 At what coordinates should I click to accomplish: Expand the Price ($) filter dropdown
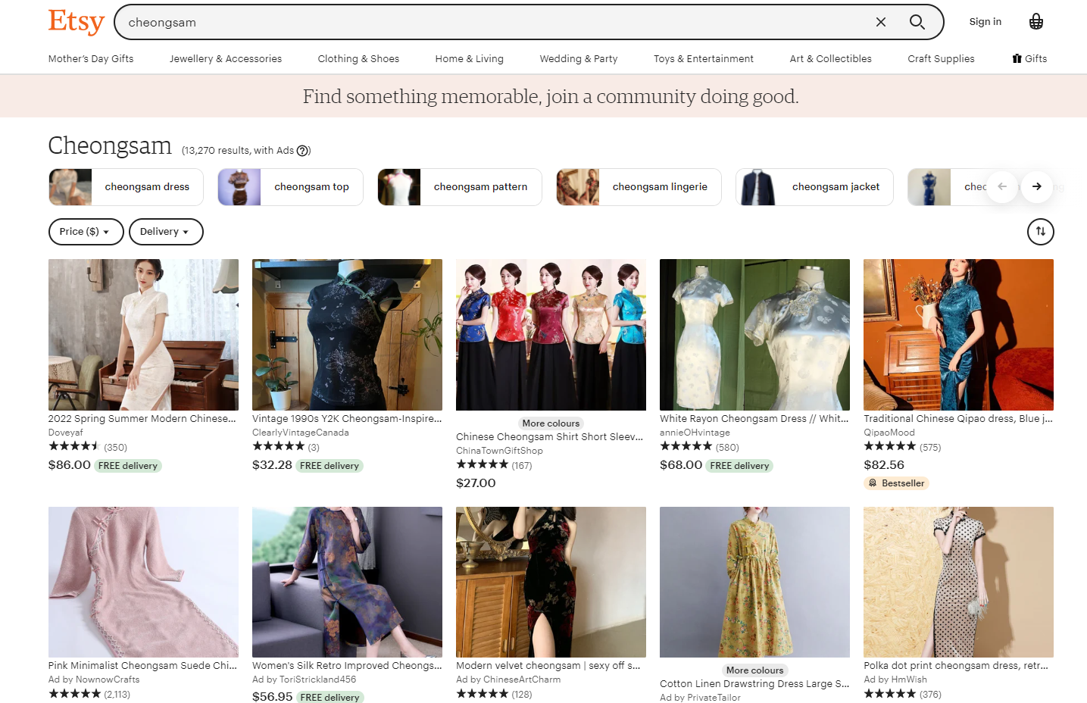86,232
